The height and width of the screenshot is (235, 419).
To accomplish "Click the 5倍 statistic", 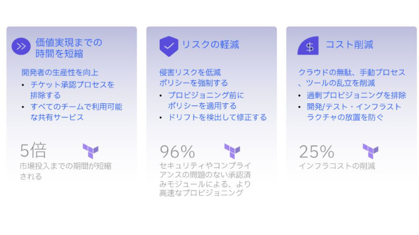I will point(34,151).
